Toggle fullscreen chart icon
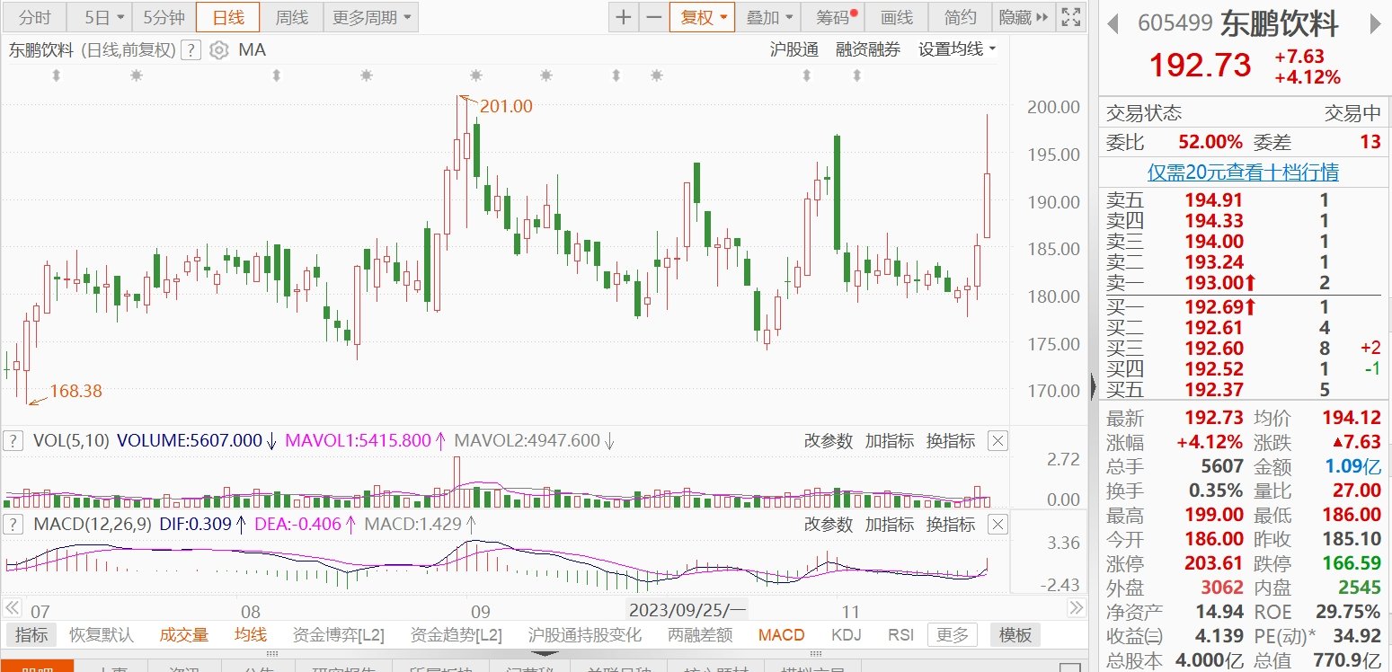This screenshot has width=1392, height=672. 1070,17
